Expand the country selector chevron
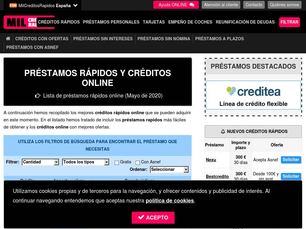Image resolution: width=306 pixels, height=229 pixels. (x=75, y=5)
